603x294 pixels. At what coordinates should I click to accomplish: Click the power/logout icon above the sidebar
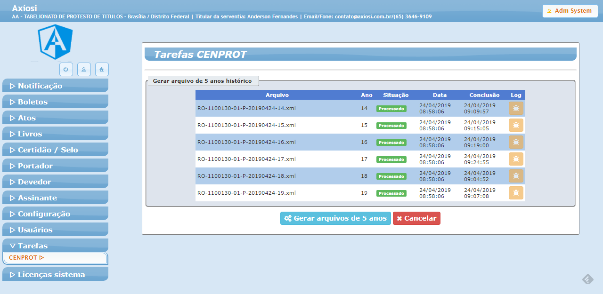(x=66, y=69)
